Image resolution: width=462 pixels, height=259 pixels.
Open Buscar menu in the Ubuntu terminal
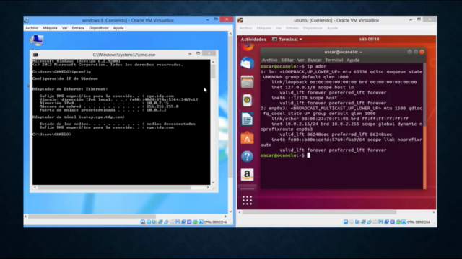(315, 60)
